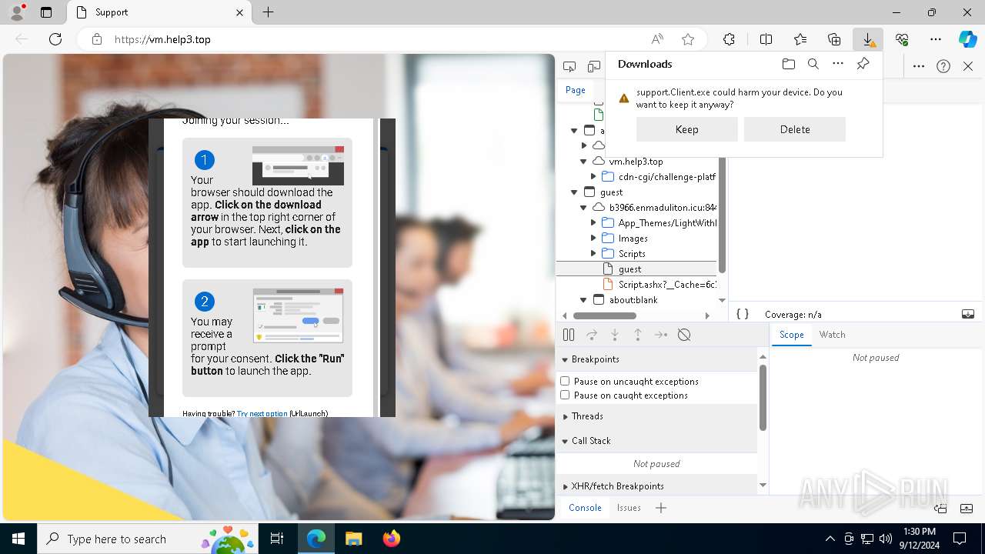Enable Pause on uncaught exceptions
This screenshot has width=985, height=554.
(565, 381)
